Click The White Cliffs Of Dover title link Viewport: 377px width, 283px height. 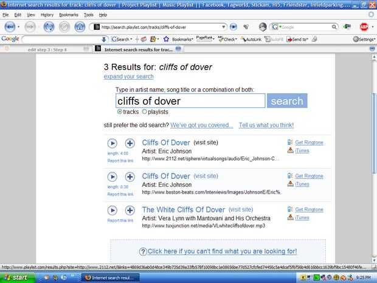[184, 209]
